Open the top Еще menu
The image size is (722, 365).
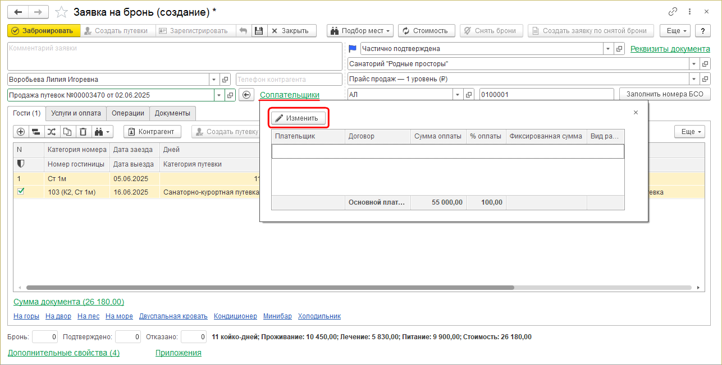click(676, 31)
